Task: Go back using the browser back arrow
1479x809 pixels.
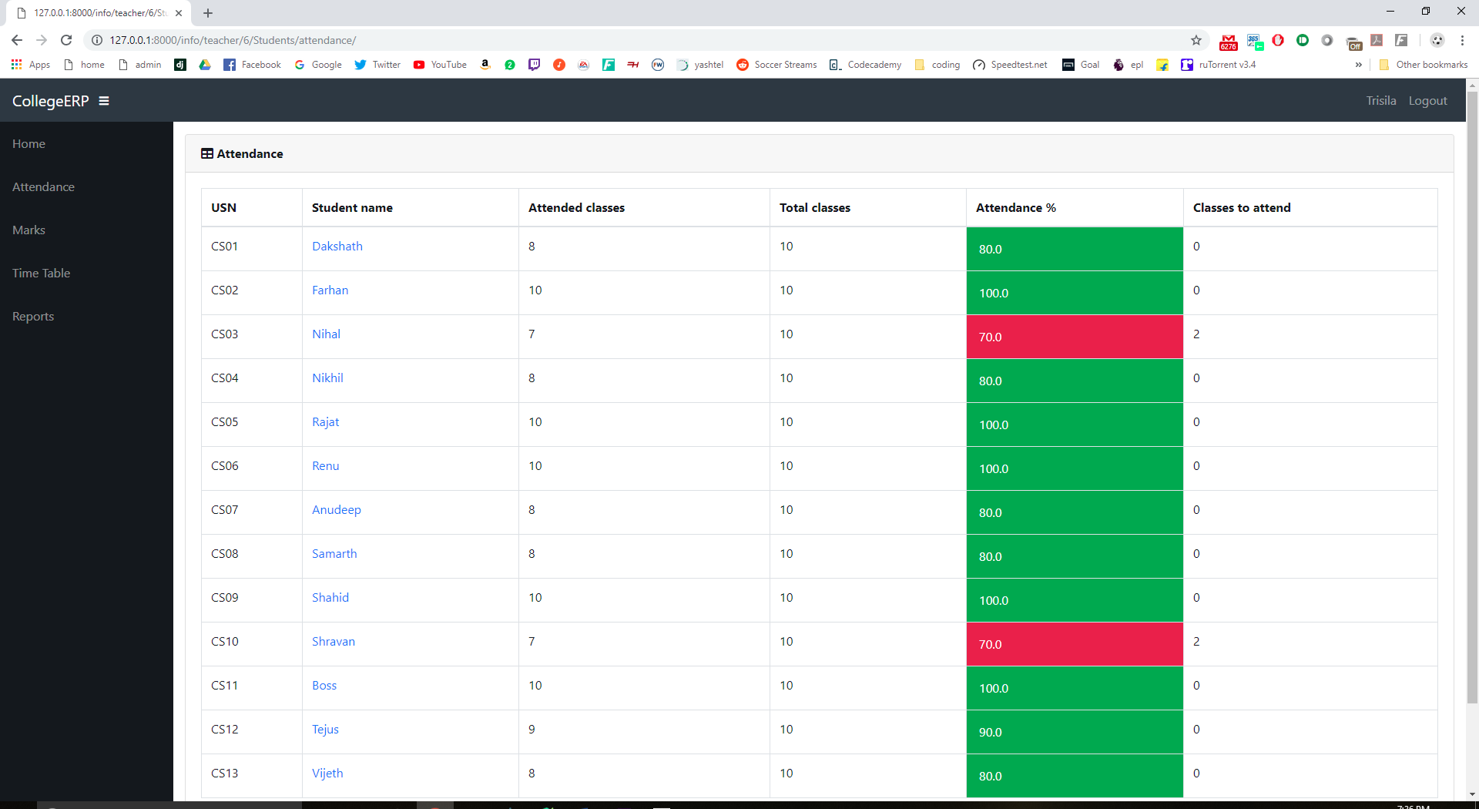Action: coord(17,40)
